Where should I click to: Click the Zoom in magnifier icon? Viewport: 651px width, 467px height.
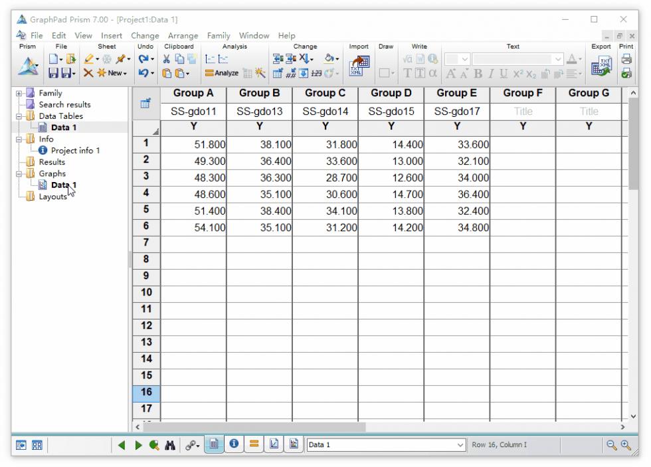point(626,445)
